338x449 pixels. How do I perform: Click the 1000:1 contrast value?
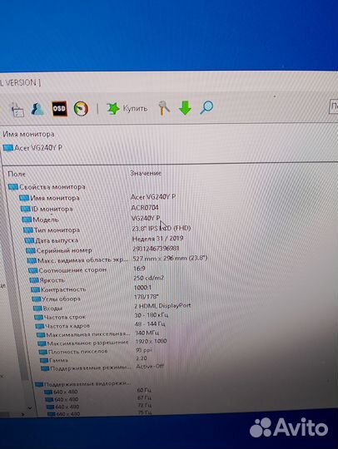point(142,287)
